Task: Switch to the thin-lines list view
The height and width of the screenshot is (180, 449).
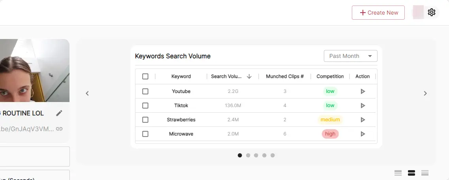Action: [x=398, y=173]
